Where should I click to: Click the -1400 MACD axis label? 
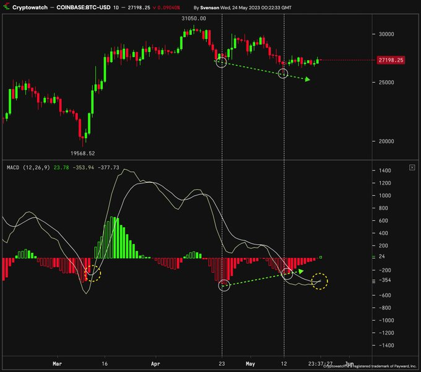[386, 345]
